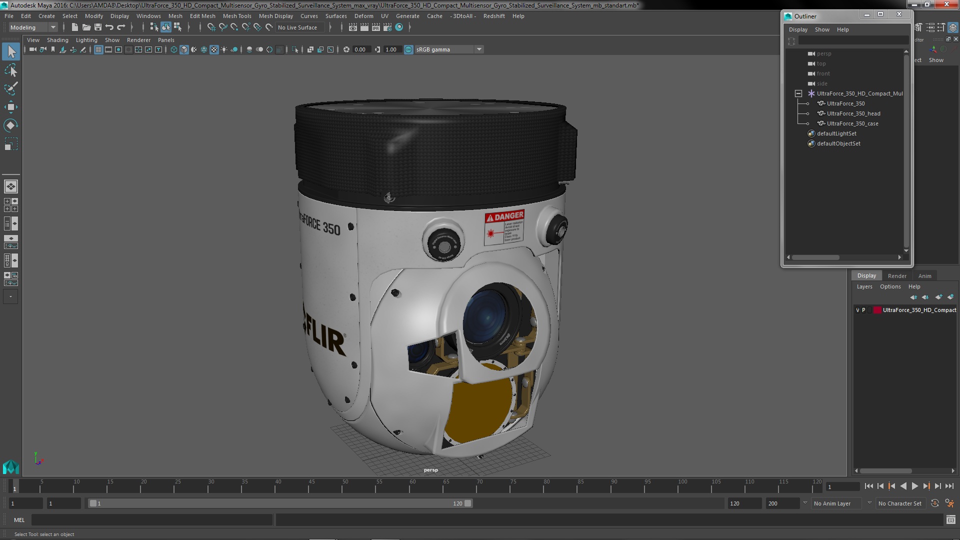Activate the Move tool
This screenshot has width=960, height=540.
(x=11, y=107)
